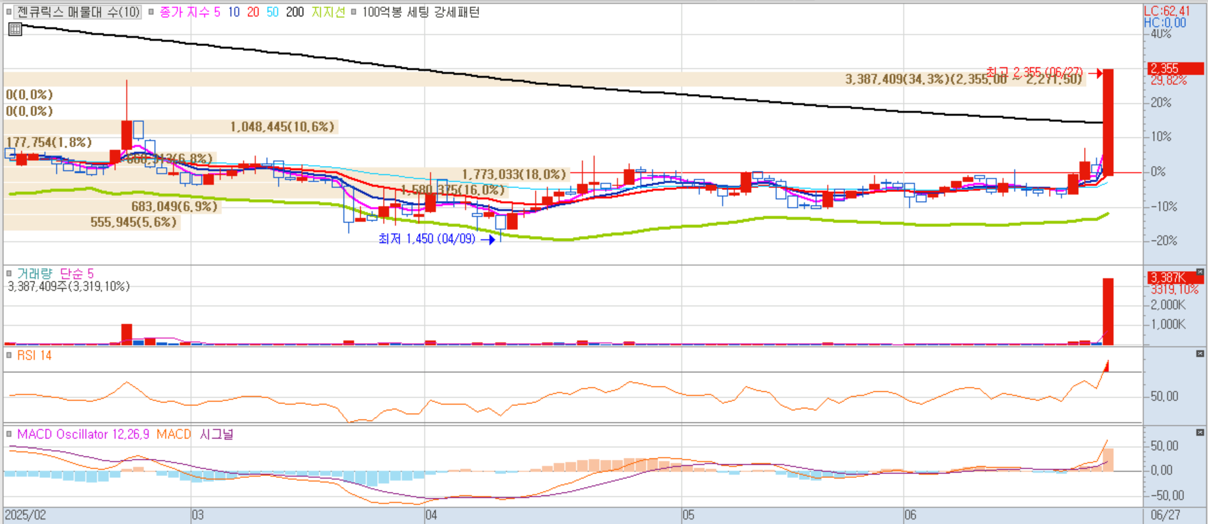Click the red 20-period average legend number
This screenshot has width=1208, height=524.
click(x=253, y=12)
